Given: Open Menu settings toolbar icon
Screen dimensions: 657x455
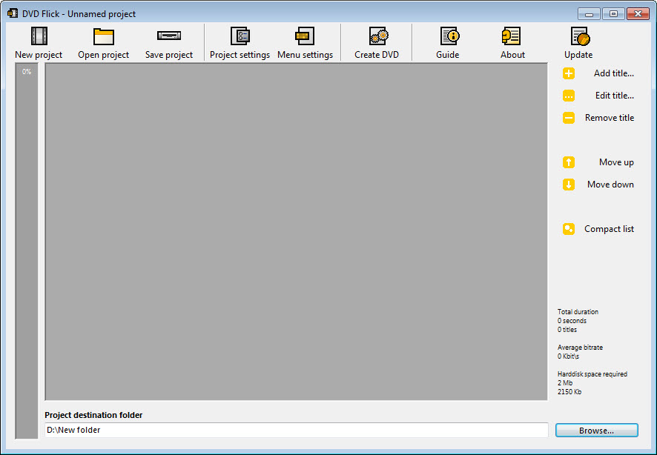Looking at the screenshot, I should 305,36.
